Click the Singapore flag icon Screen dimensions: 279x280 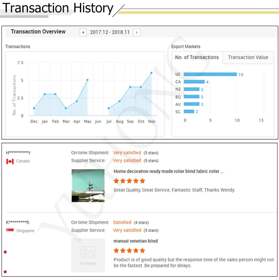pos(10,230)
